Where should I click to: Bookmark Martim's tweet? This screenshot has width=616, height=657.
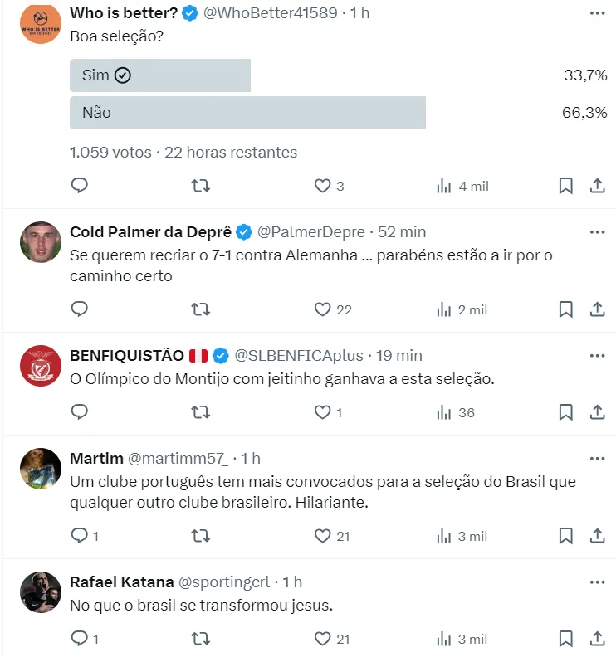[565, 536]
